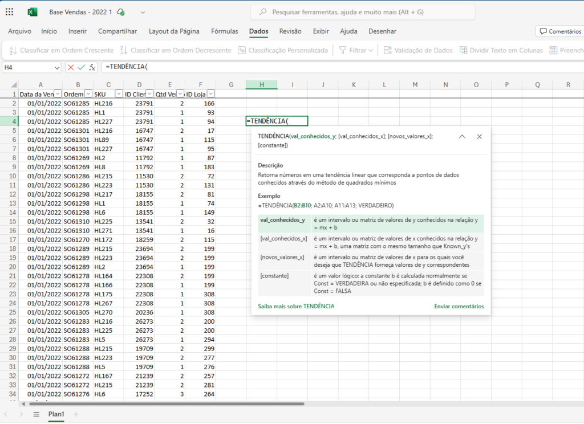Open the Ajuda tab
This screenshot has width=584, height=424.
tap(348, 31)
